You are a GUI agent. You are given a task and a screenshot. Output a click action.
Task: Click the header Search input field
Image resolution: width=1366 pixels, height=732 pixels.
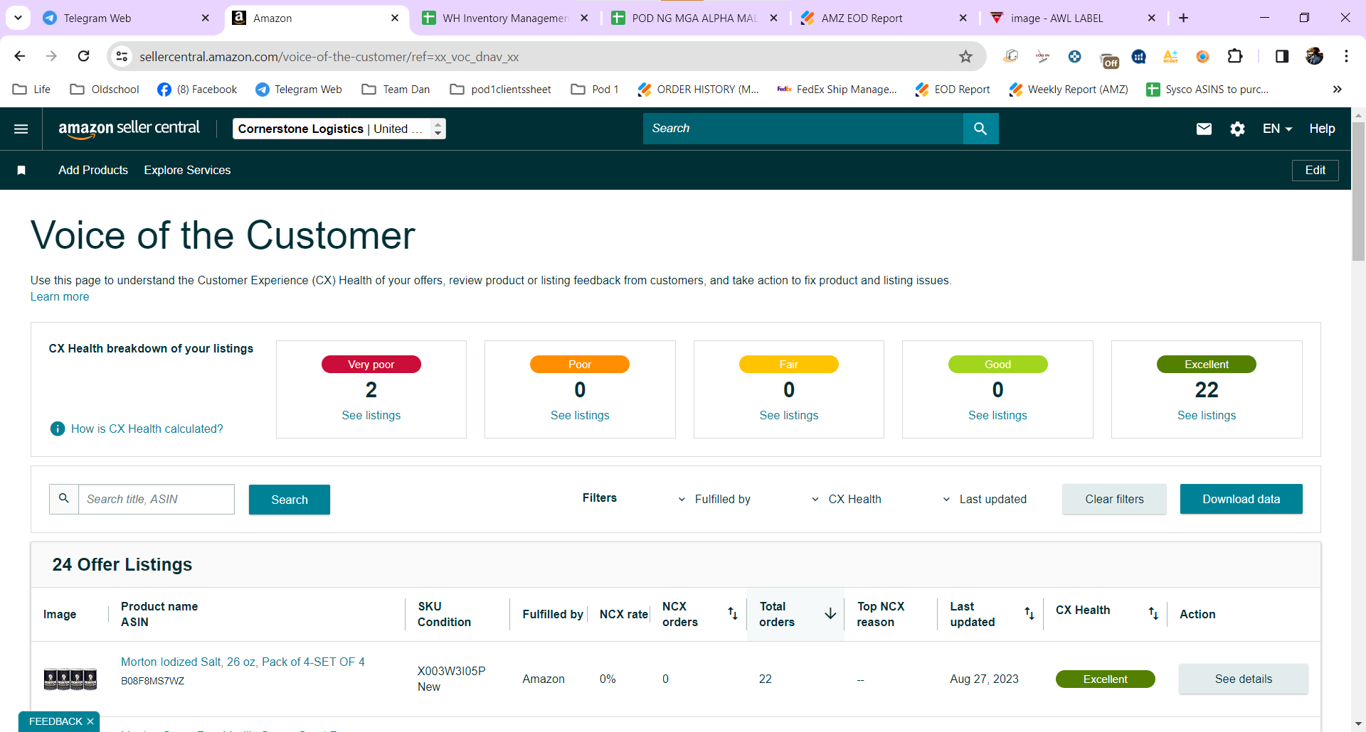pyautogui.click(x=803, y=129)
